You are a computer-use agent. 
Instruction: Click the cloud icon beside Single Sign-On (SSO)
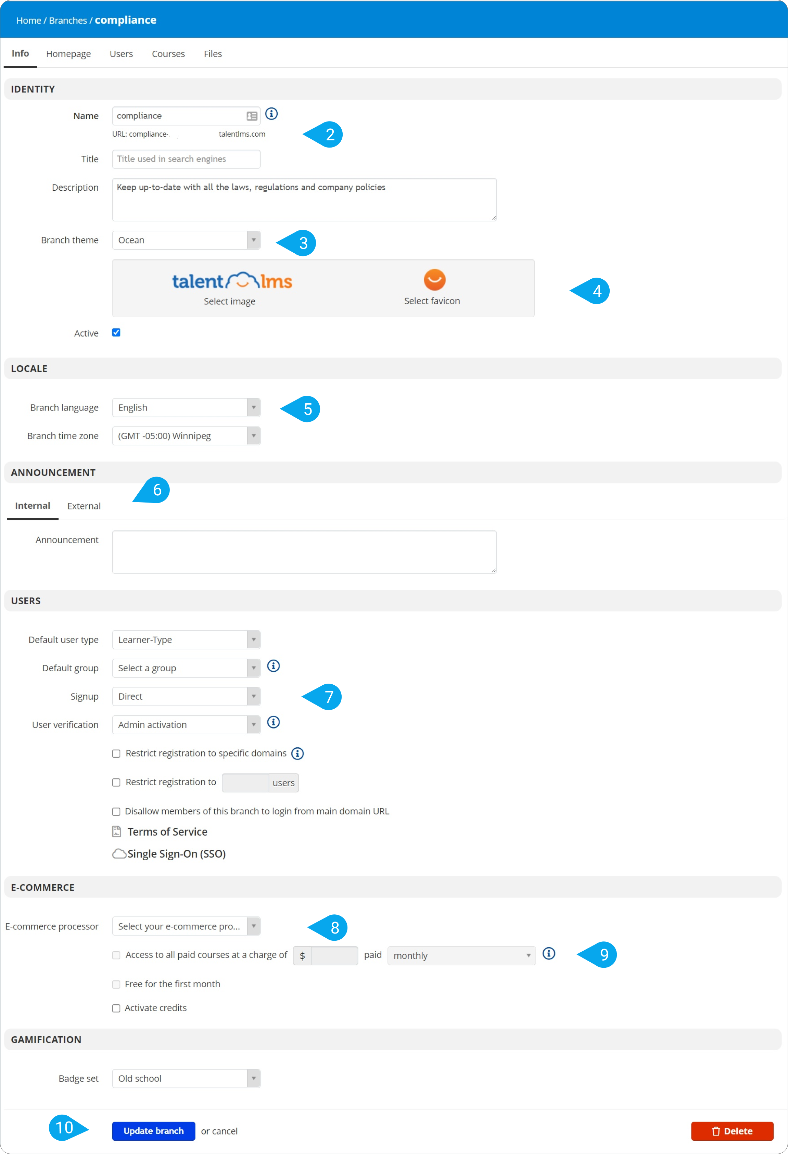click(x=119, y=853)
